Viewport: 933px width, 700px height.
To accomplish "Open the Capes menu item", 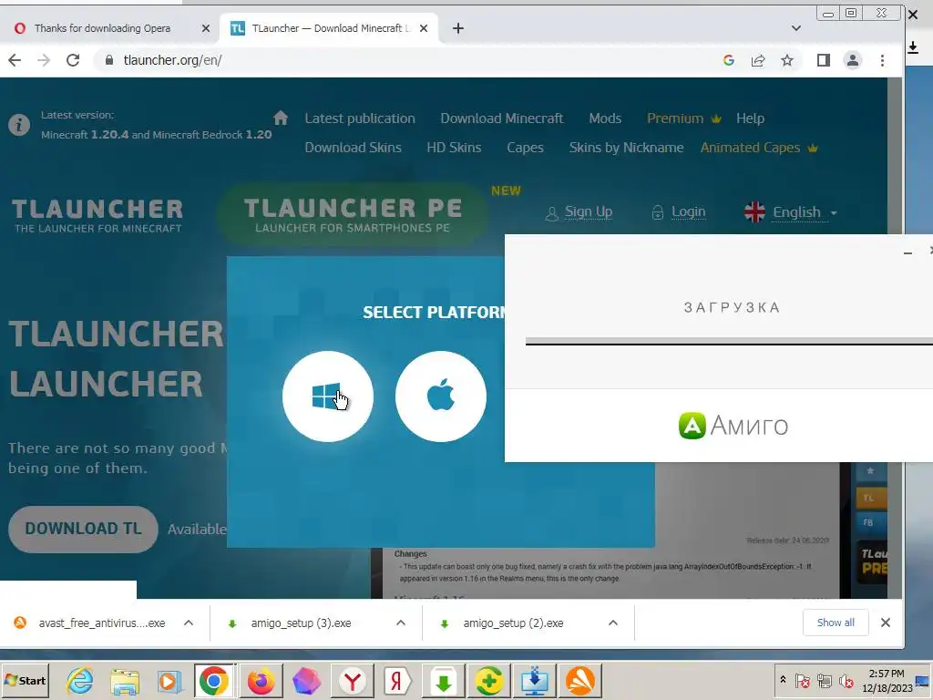I will [525, 148].
